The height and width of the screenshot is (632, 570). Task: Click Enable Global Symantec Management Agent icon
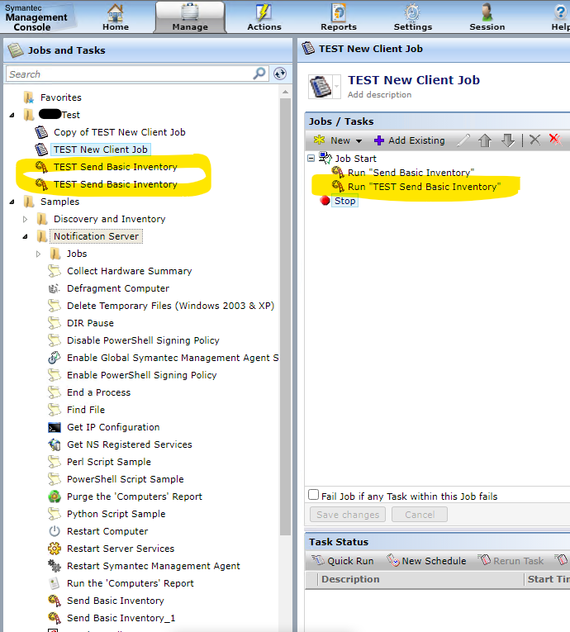click(54, 358)
